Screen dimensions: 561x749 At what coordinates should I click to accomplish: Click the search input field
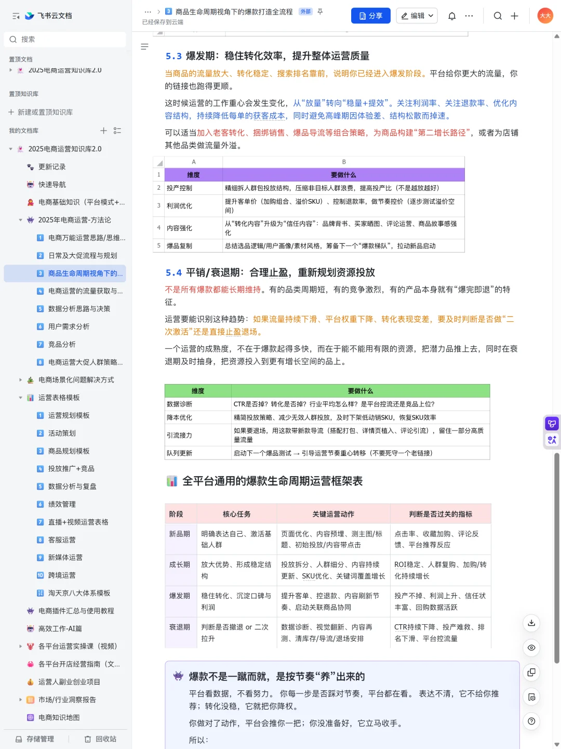65,40
